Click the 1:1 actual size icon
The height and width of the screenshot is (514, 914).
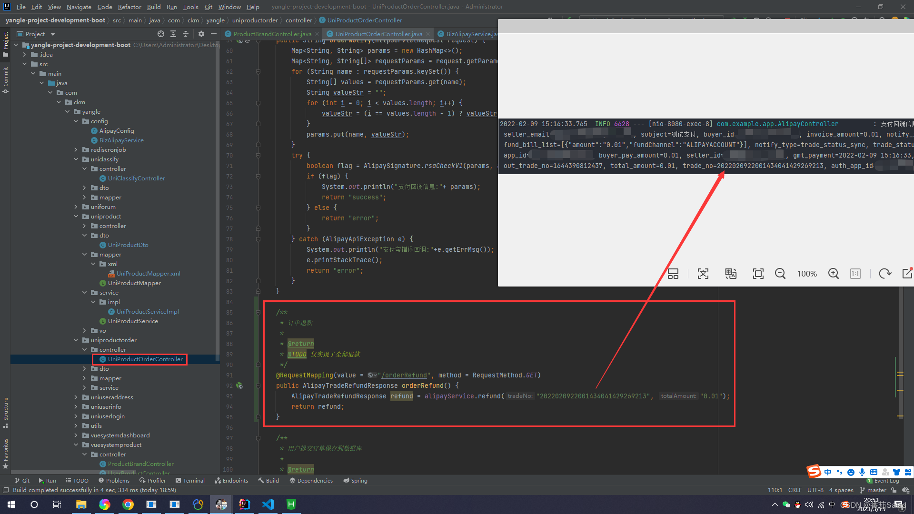tap(855, 274)
